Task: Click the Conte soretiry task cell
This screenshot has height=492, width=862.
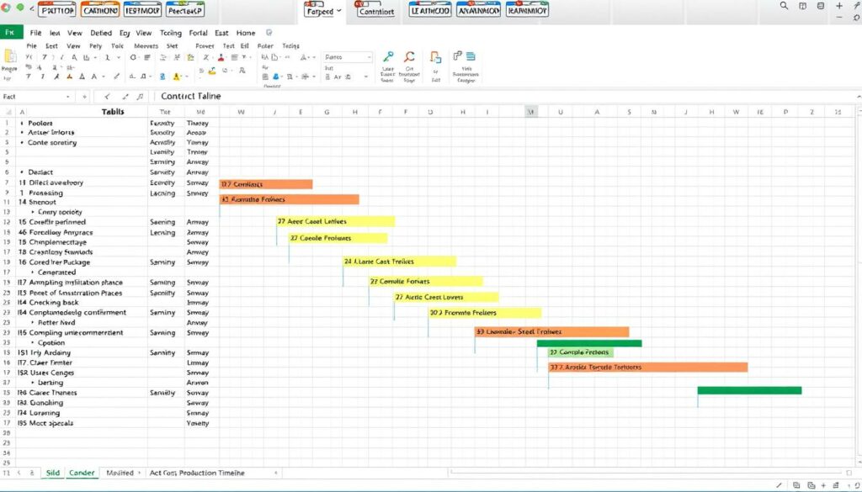Action: 82,143
